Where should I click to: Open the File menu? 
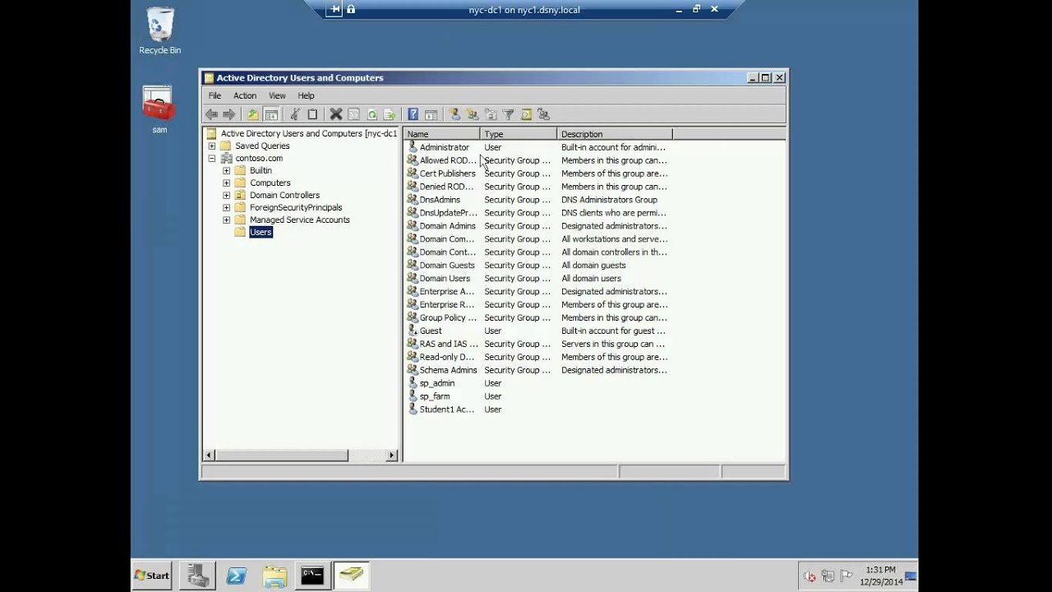point(215,95)
